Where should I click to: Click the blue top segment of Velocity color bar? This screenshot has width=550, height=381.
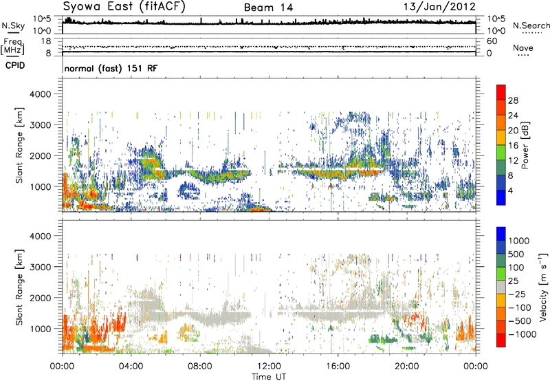(x=501, y=234)
